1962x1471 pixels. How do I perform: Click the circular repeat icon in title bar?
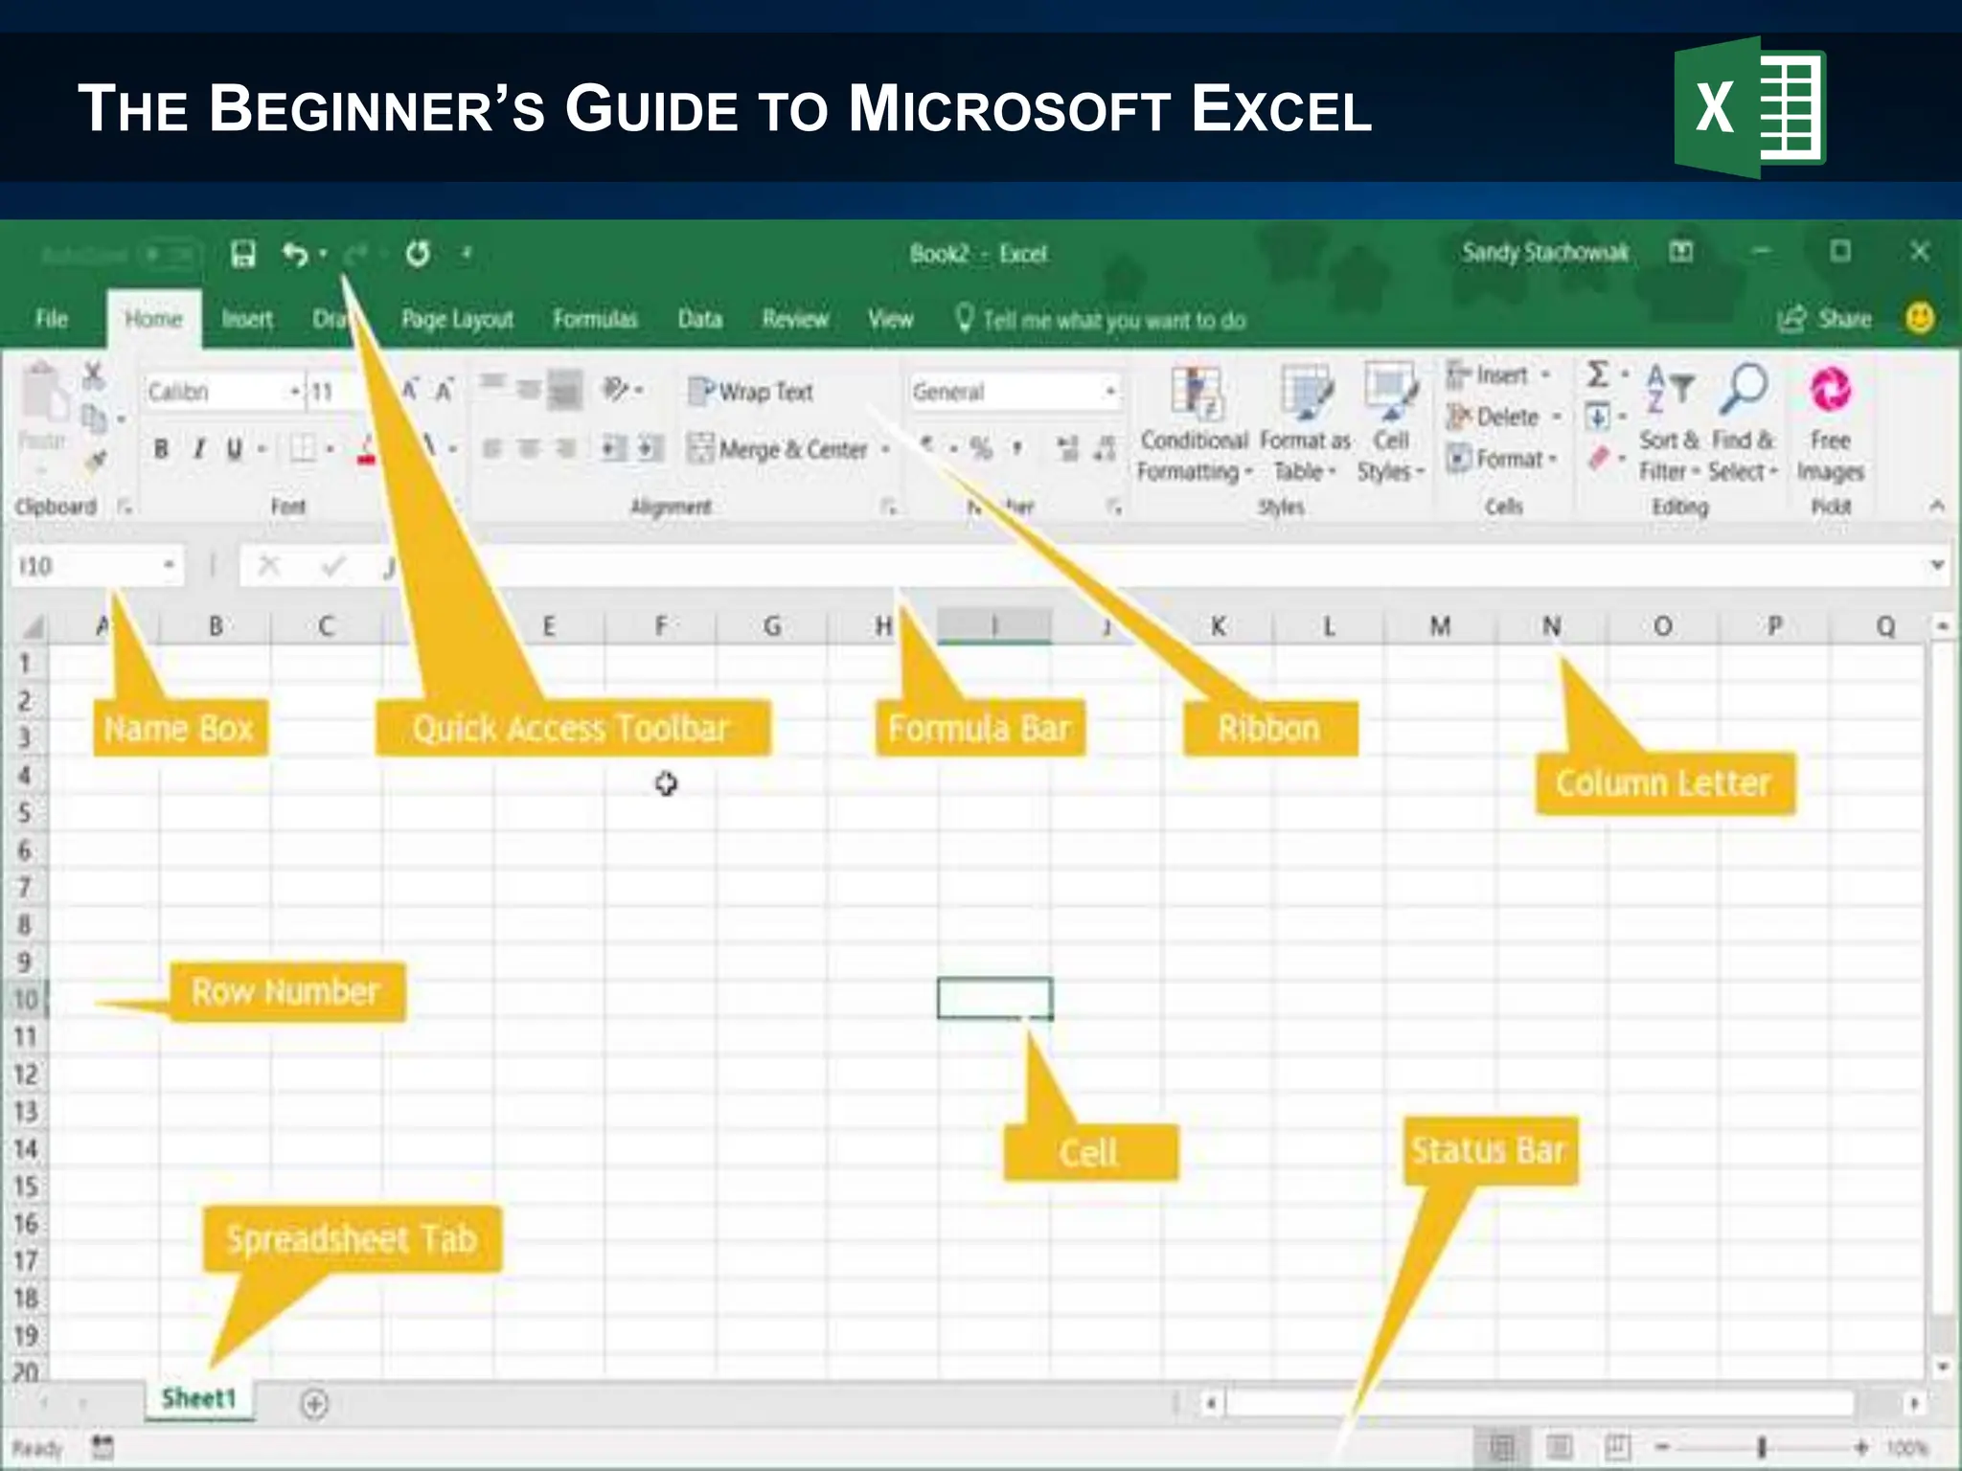tap(418, 254)
